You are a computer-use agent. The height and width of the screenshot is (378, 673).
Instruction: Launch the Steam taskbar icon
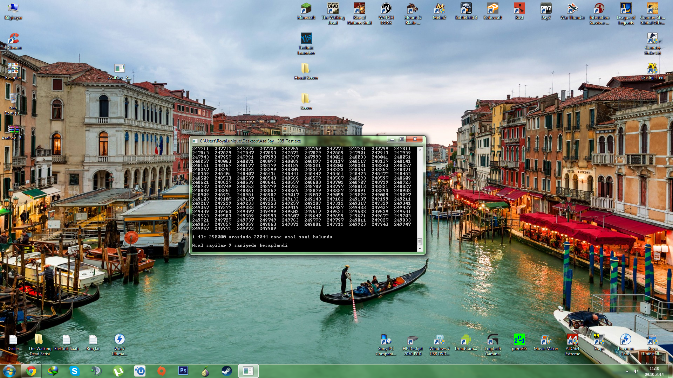(x=226, y=371)
